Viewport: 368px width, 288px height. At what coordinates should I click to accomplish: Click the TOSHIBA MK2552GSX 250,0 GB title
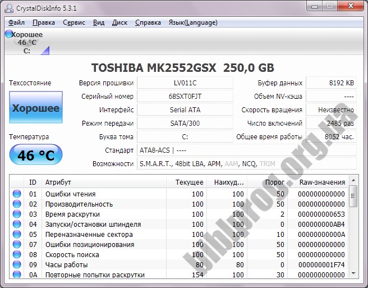coord(182,68)
